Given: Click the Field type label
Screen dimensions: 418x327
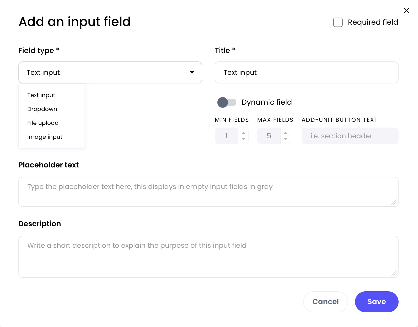Looking at the screenshot, I should coord(39,50).
